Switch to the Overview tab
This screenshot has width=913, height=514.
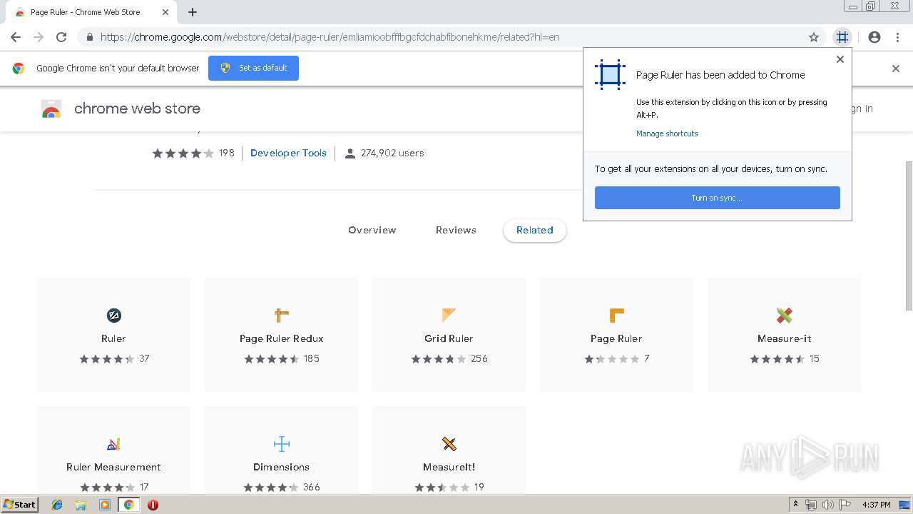(372, 230)
